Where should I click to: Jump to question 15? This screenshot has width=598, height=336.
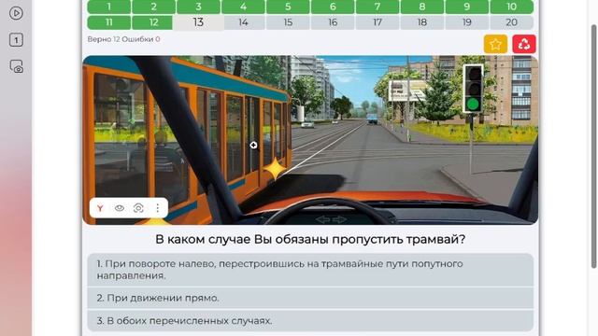(x=288, y=22)
